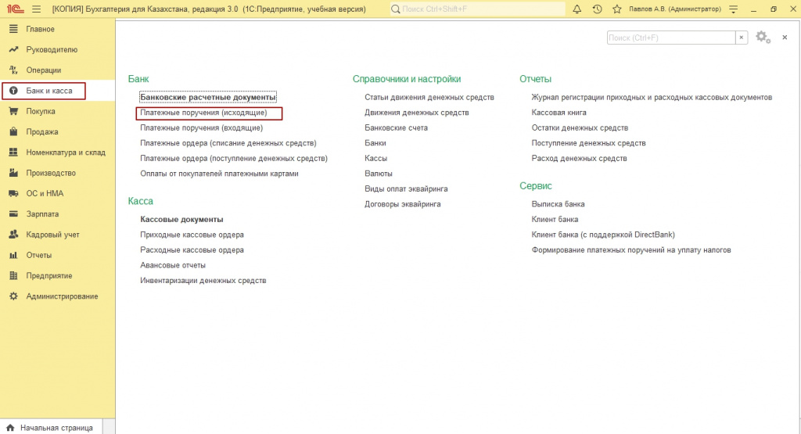
Task: Open Расходные кассовые ордера
Action: pyautogui.click(x=192, y=249)
